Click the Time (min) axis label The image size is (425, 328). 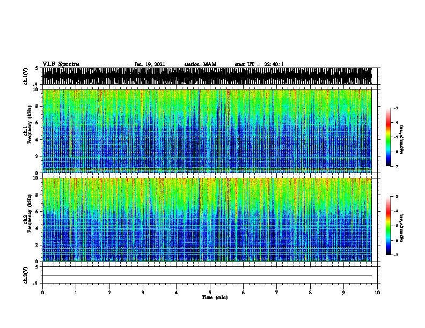tap(215, 297)
